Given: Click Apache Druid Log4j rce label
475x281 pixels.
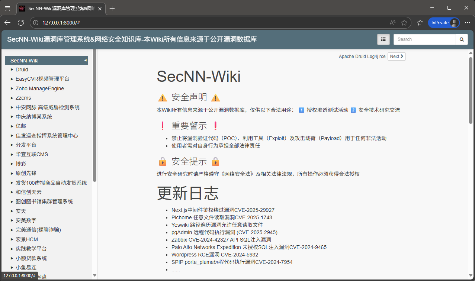Looking at the screenshot, I should tap(362, 56).
